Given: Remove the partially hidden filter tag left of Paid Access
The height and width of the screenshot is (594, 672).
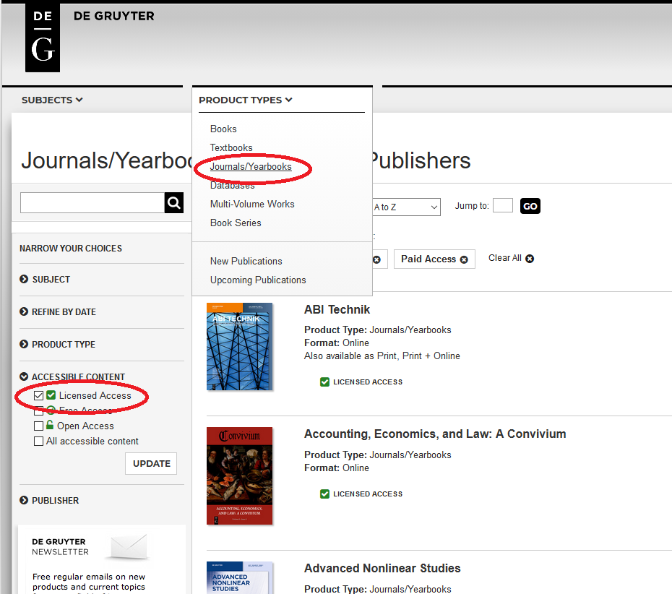Looking at the screenshot, I should point(376,259).
